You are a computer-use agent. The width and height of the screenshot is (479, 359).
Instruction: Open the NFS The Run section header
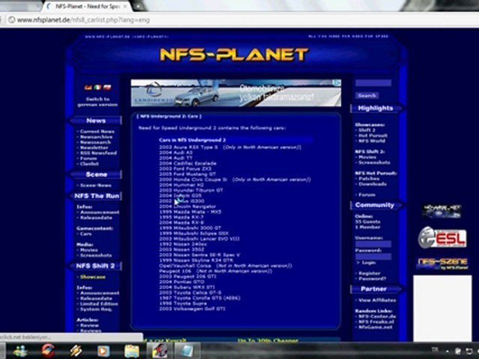click(96, 196)
